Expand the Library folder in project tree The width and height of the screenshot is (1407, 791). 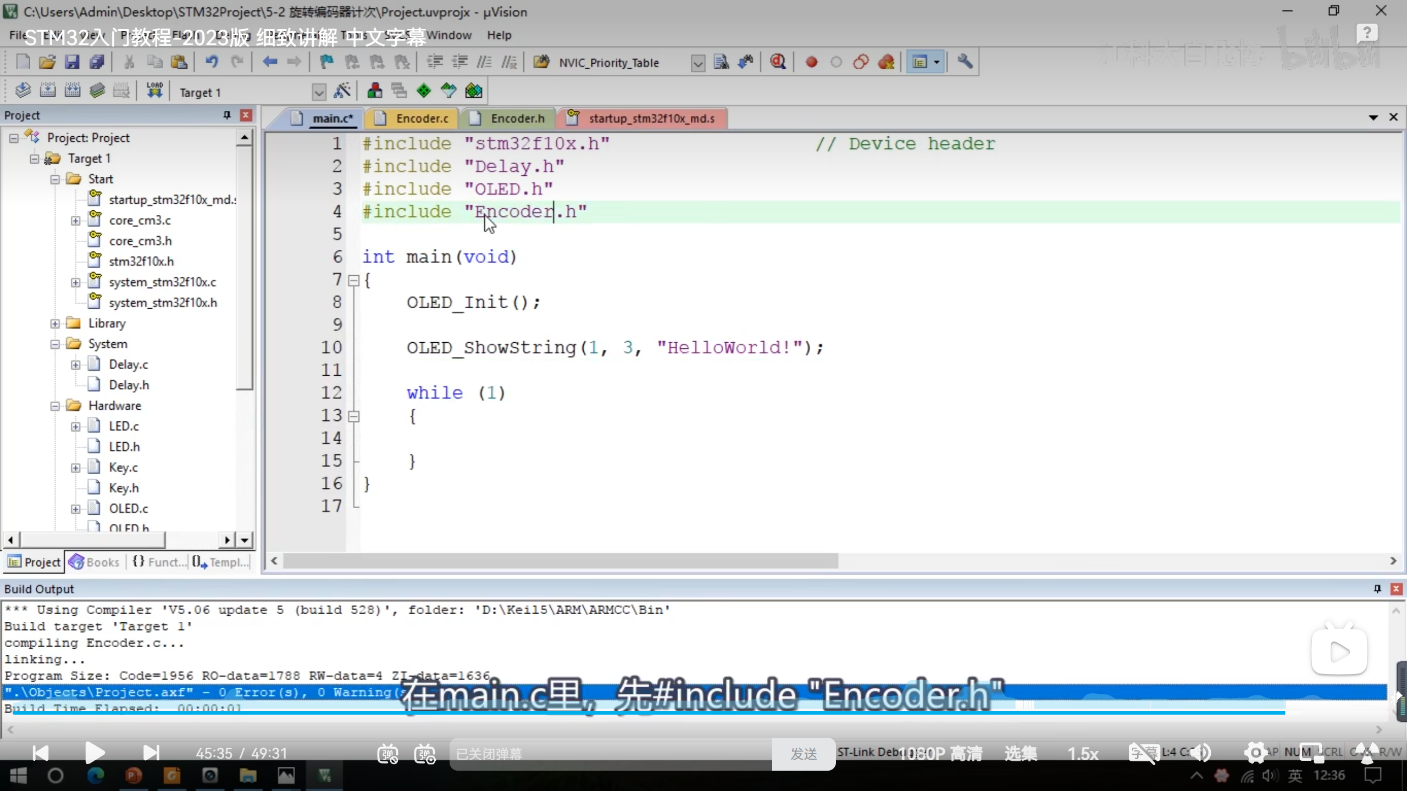tap(55, 324)
